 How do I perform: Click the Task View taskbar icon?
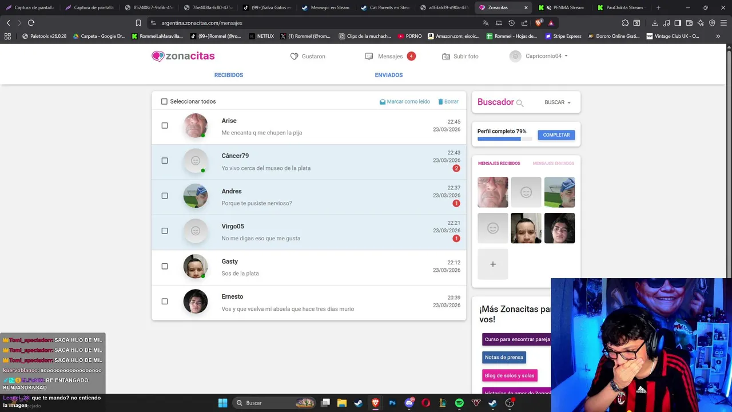pos(325,403)
